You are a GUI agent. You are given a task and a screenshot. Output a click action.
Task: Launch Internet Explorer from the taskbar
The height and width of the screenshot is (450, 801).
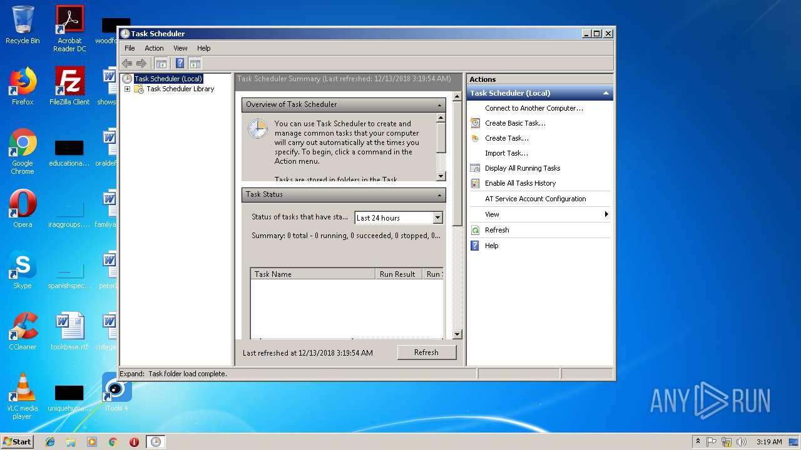click(50, 442)
